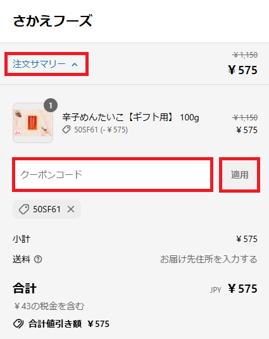Remove the 50SF61 coupon with X
This screenshot has height=339, width=269.
click(x=71, y=209)
